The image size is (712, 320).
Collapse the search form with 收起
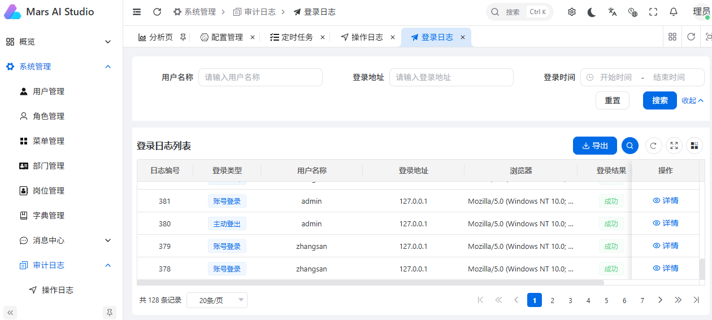click(x=693, y=100)
